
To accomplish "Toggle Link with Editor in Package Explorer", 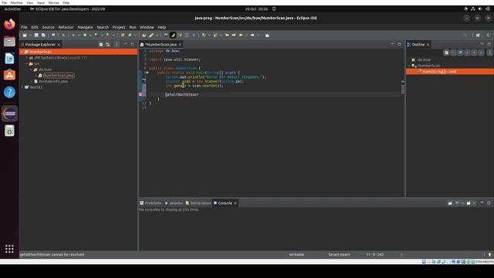I will 108,45.
